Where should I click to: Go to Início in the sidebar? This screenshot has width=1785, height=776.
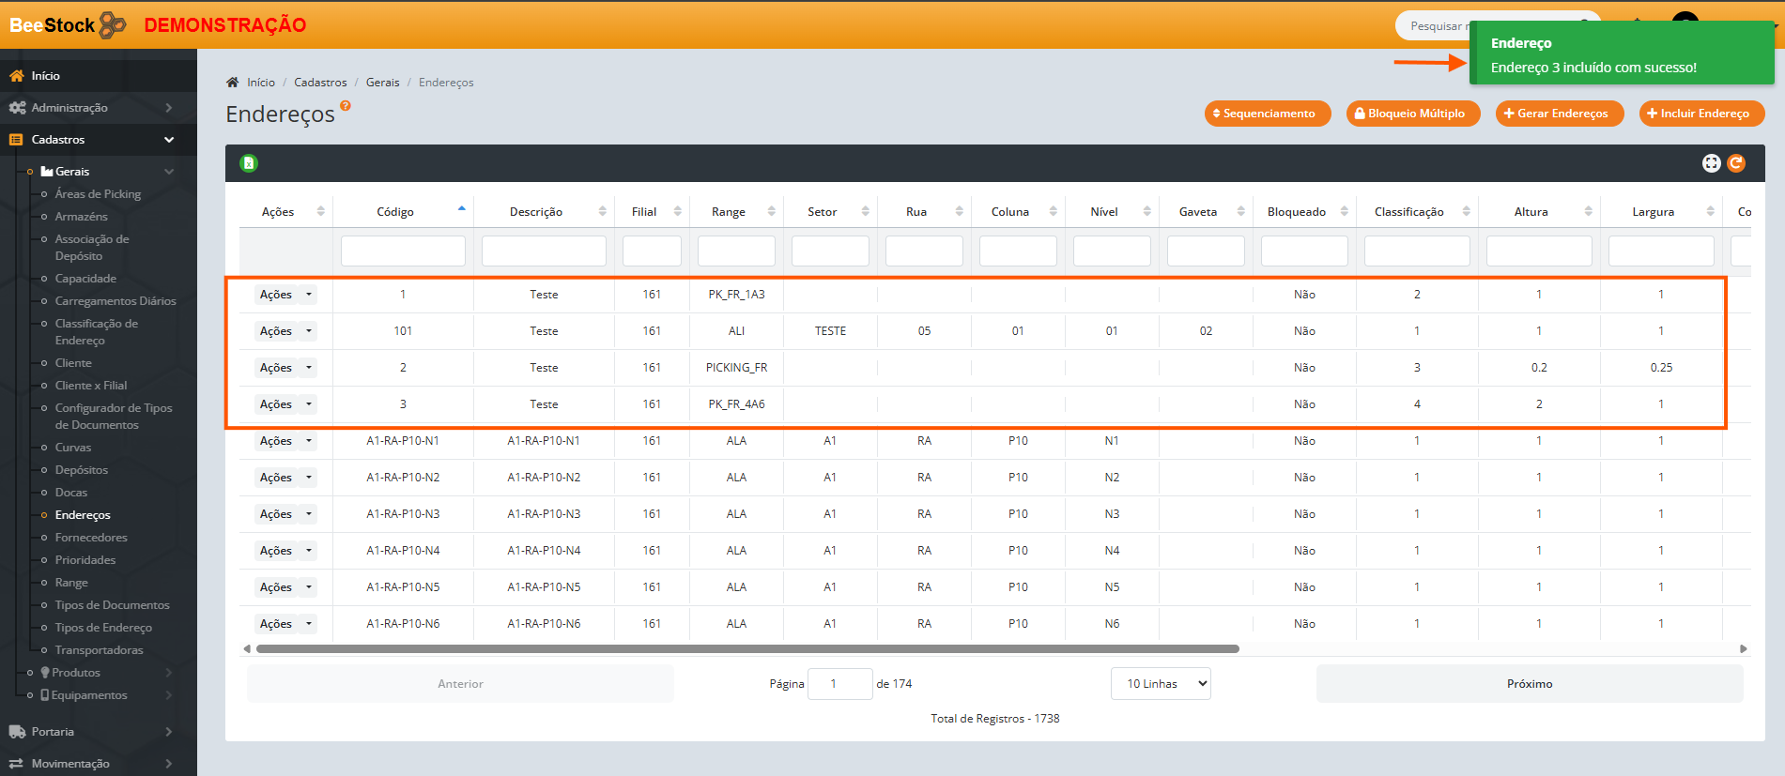tap(45, 76)
